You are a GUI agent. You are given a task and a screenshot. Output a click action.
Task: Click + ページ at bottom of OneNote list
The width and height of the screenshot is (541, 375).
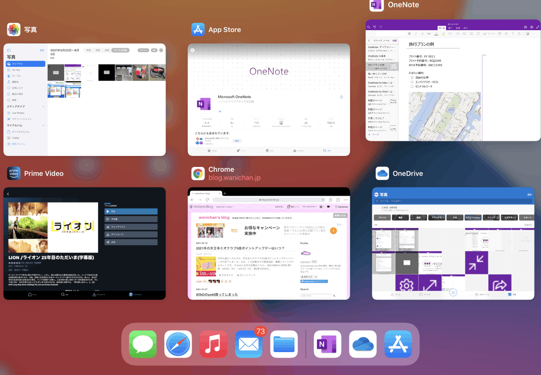pyautogui.click(x=373, y=135)
